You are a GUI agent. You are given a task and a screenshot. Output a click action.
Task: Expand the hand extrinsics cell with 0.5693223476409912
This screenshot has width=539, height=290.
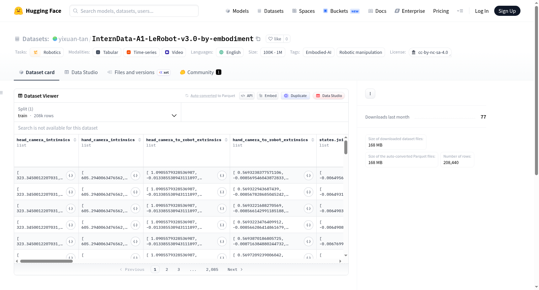click(x=309, y=225)
